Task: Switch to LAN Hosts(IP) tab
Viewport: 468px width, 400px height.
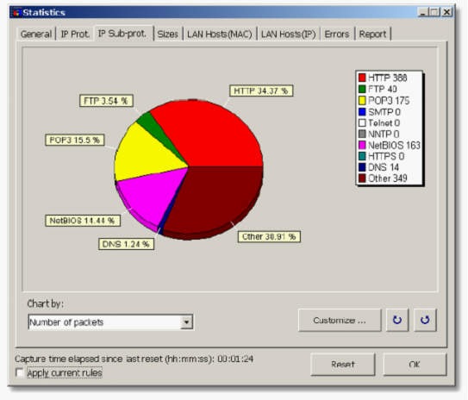Action: click(x=289, y=34)
